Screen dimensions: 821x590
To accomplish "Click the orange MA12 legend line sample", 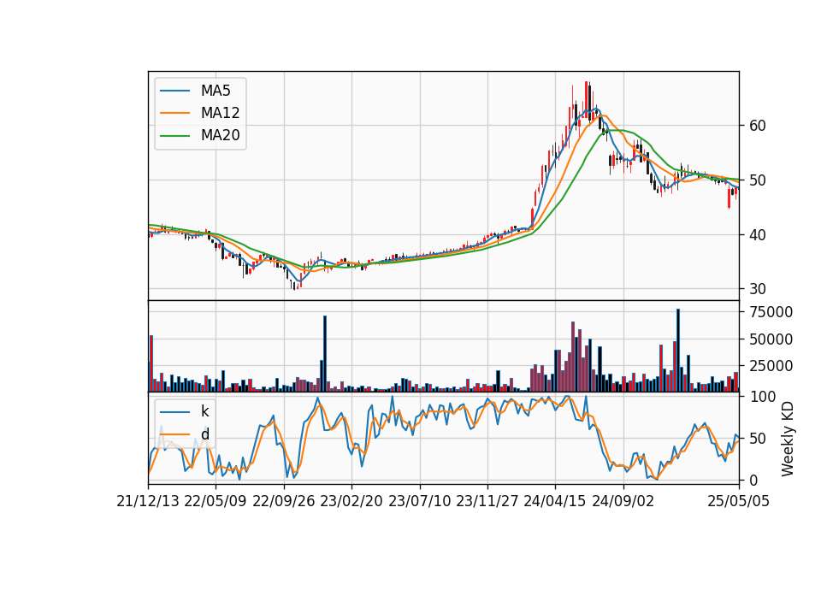I will coord(174,113).
